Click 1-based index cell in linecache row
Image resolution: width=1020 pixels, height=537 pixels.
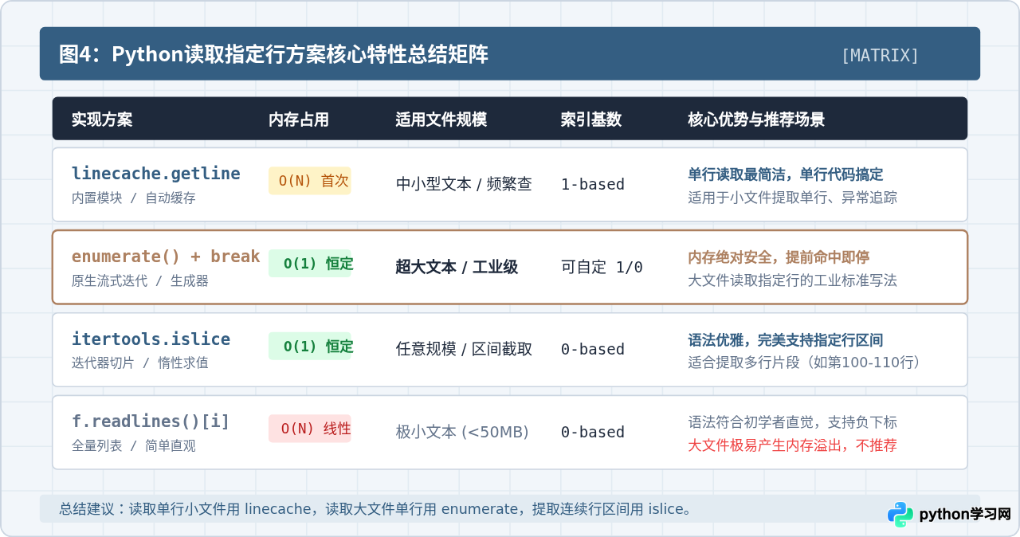click(593, 184)
